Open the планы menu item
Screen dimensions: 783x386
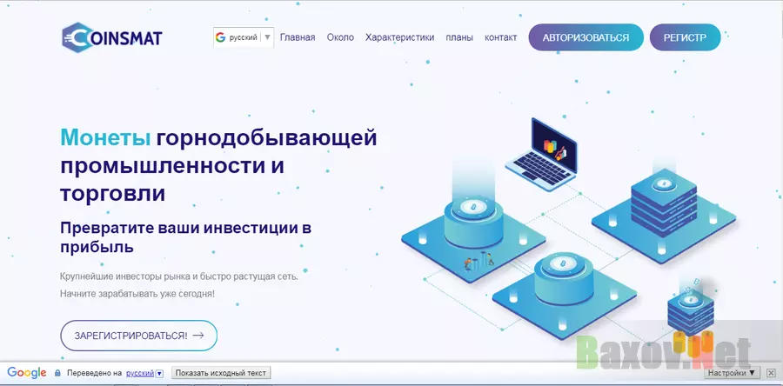click(458, 37)
